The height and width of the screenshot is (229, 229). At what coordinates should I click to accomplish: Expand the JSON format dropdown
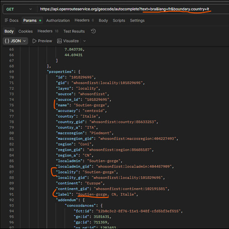pos(24,41)
